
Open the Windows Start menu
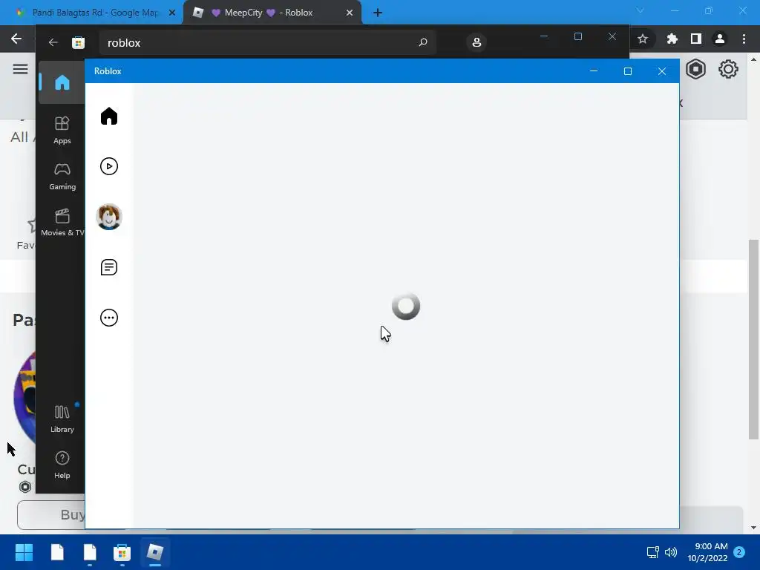pos(24,552)
